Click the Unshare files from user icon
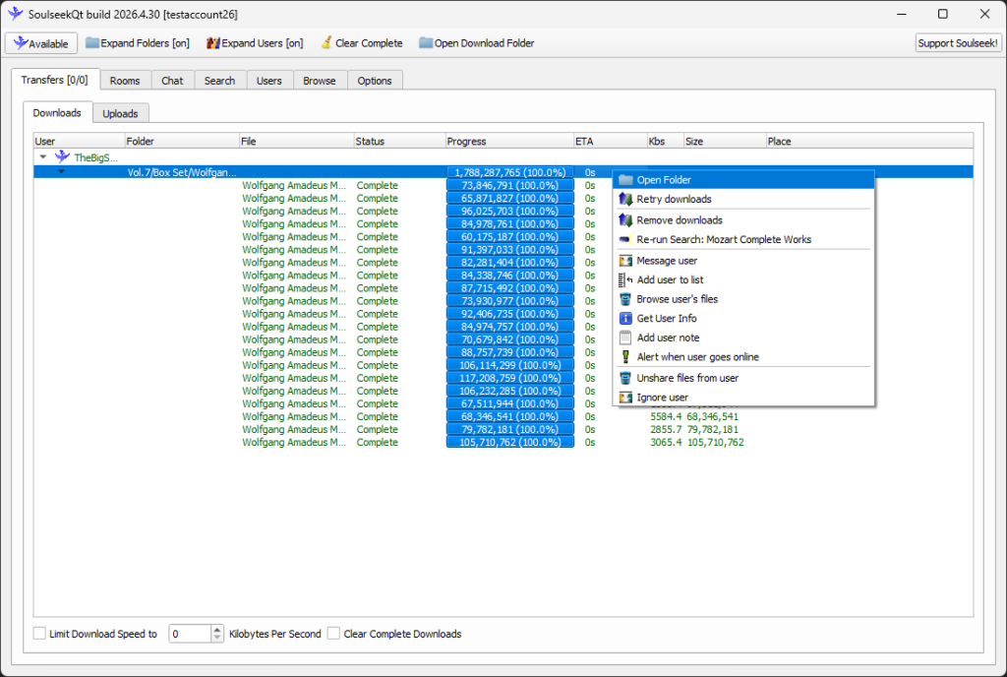The width and height of the screenshot is (1007, 677). (625, 378)
